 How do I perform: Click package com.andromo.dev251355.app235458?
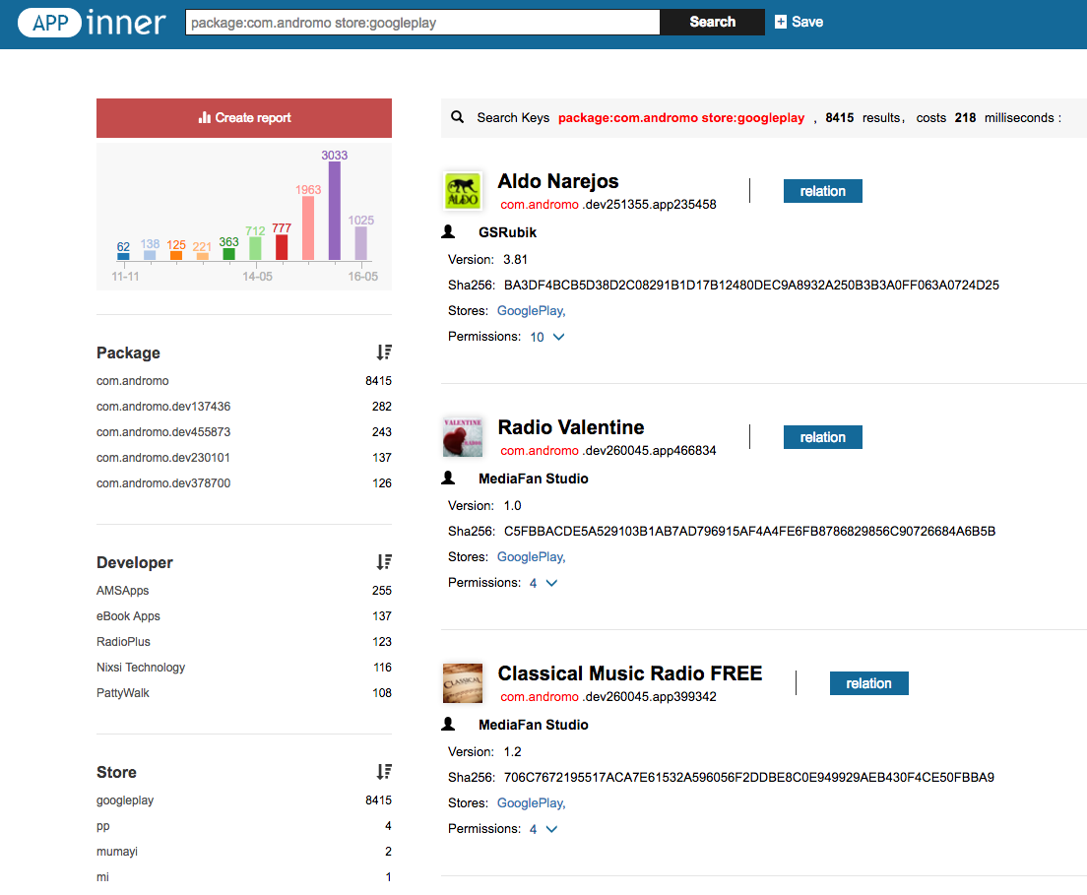pos(607,205)
